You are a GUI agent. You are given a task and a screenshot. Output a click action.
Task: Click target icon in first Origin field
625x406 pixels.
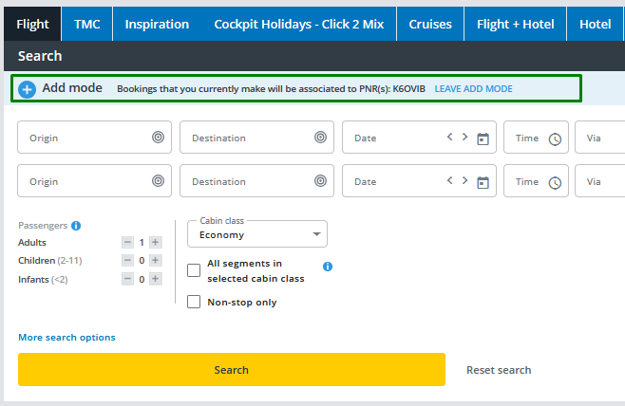(159, 138)
